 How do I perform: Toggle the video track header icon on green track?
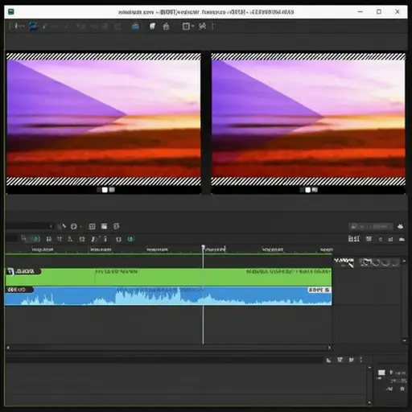click(10, 271)
